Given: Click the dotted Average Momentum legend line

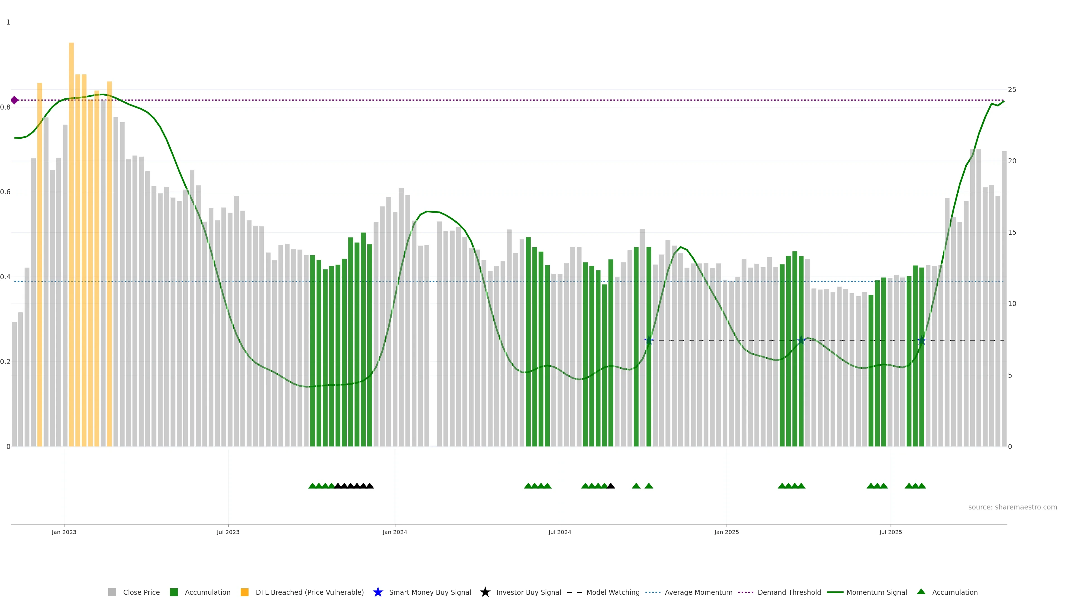Looking at the screenshot, I should 653,593.
